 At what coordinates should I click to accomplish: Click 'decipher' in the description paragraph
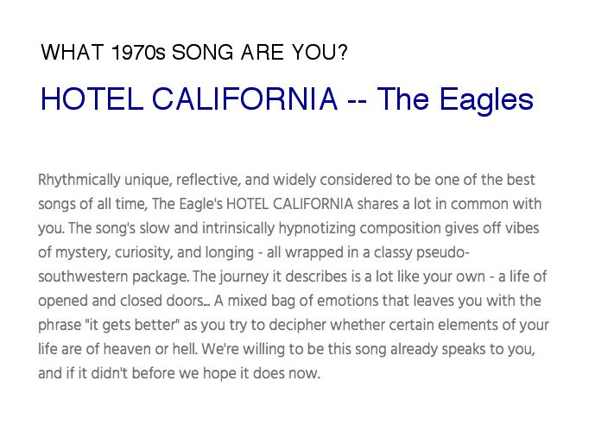(298, 325)
